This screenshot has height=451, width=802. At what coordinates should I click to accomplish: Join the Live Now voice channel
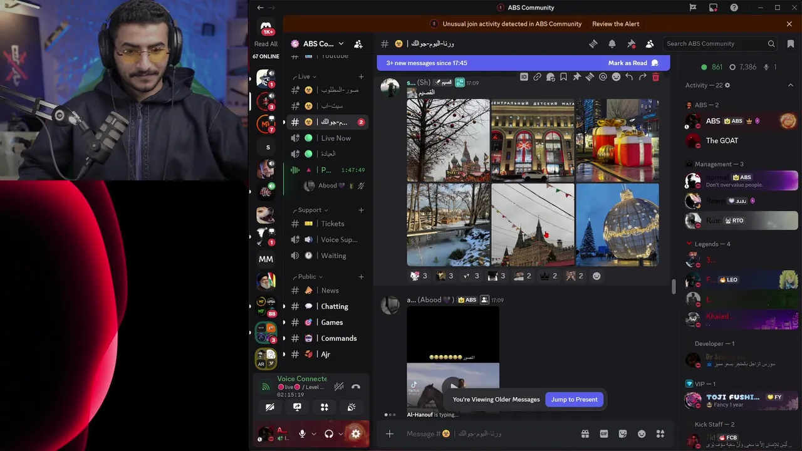(x=328, y=138)
